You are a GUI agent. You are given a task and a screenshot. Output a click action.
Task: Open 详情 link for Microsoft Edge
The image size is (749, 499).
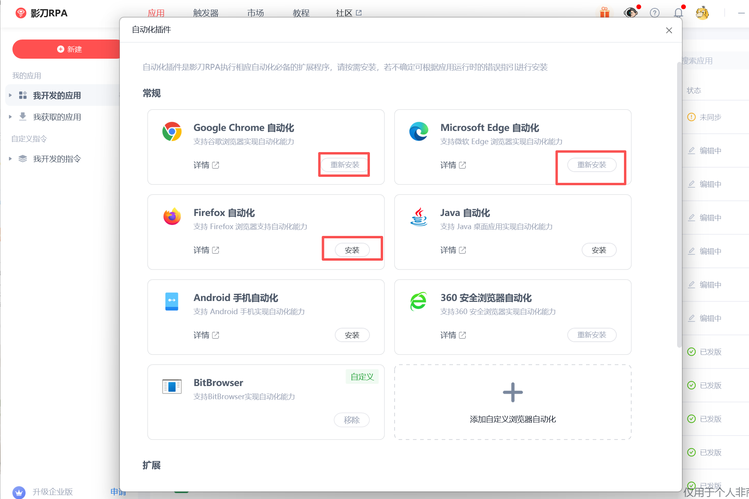click(x=453, y=165)
